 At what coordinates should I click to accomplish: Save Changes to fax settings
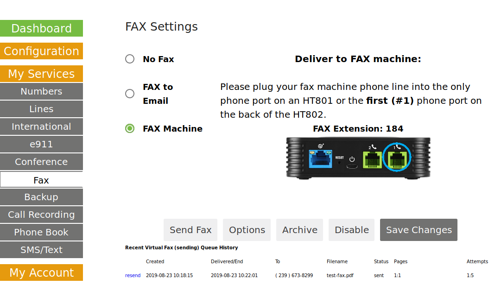419,230
